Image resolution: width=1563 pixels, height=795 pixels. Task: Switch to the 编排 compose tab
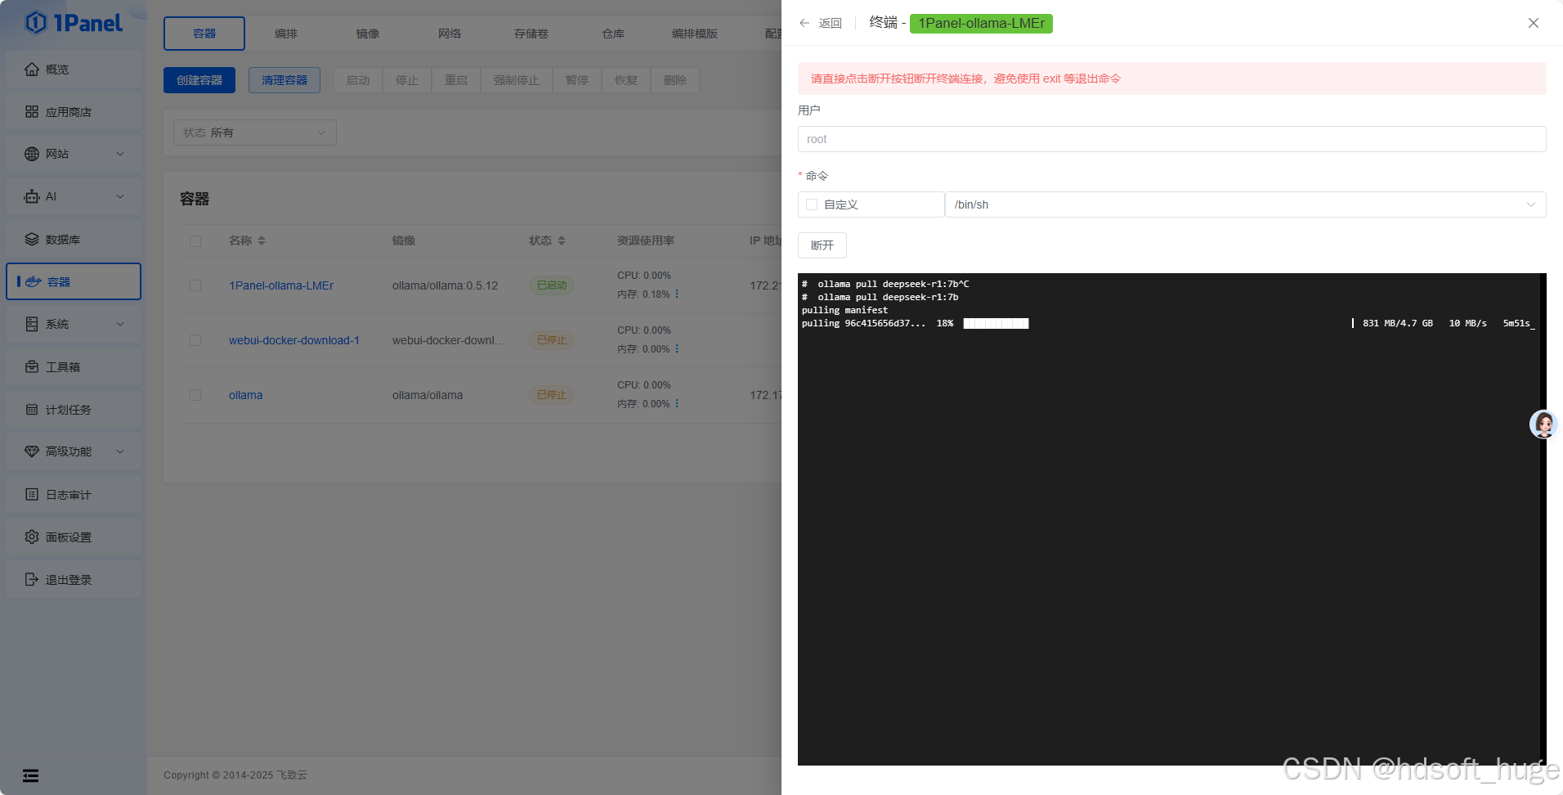pos(286,34)
